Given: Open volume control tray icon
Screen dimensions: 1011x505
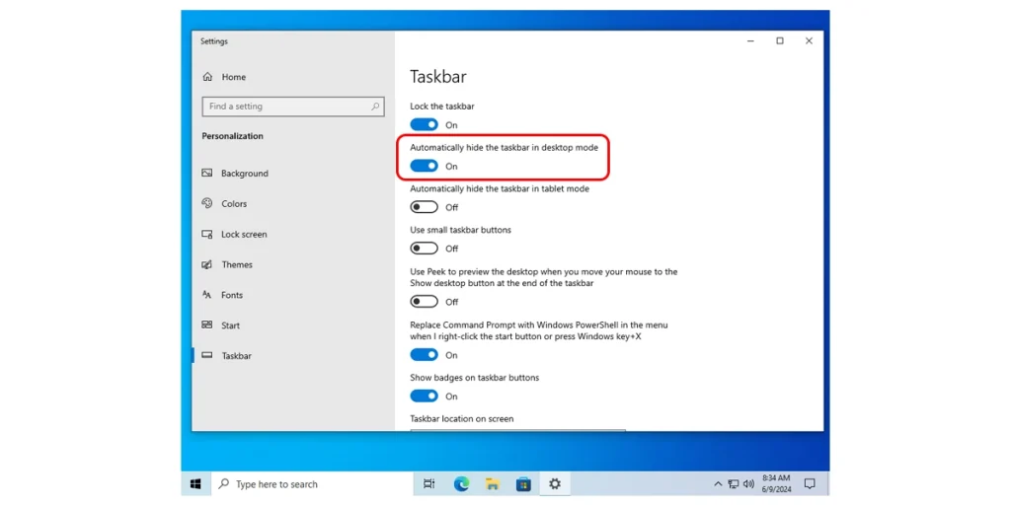Looking at the screenshot, I should [748, 483].
